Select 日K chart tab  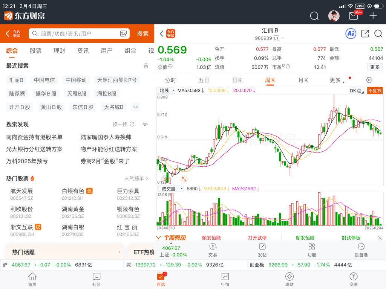[x=237, y=80]
